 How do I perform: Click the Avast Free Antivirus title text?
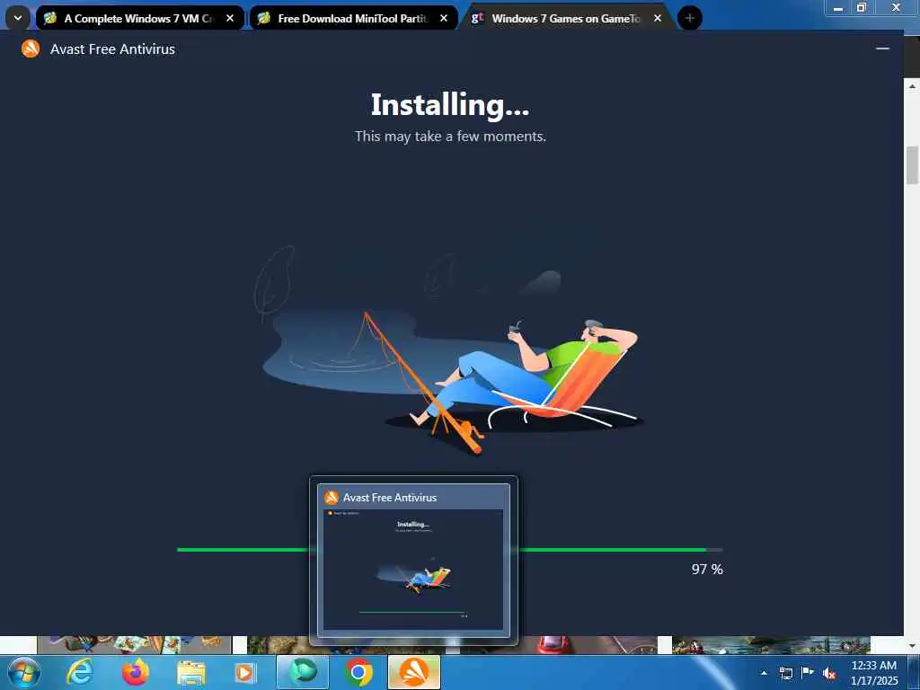[x=112, y=49]
